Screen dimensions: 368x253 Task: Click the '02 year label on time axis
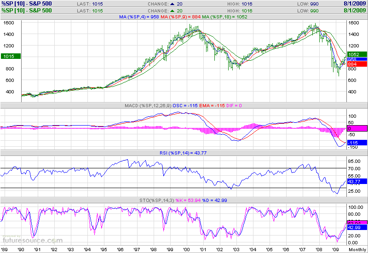pyautogui.click(x=219, y=249)
